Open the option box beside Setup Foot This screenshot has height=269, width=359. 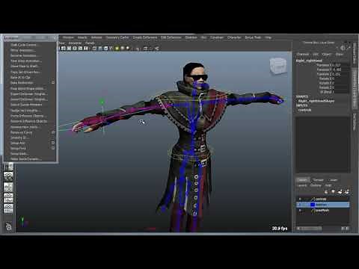pos(53,148)
